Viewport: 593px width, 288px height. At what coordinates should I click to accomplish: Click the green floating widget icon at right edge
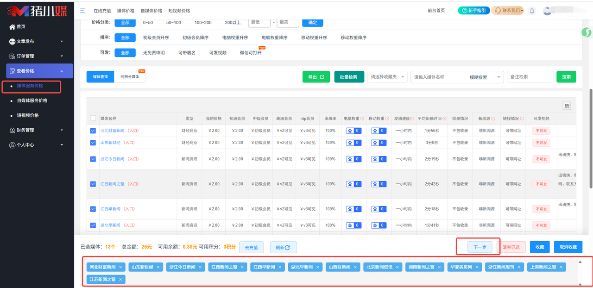tap(587, 33)
